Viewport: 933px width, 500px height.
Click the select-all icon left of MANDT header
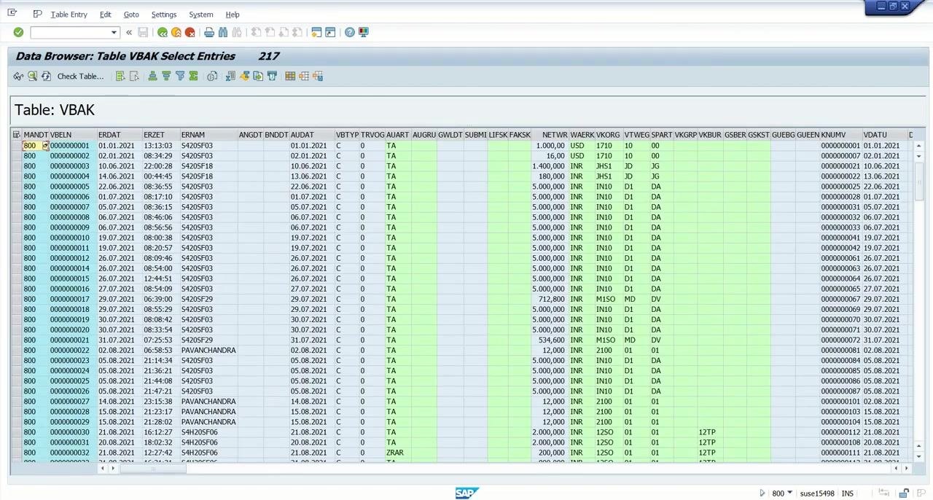[16, 135]
